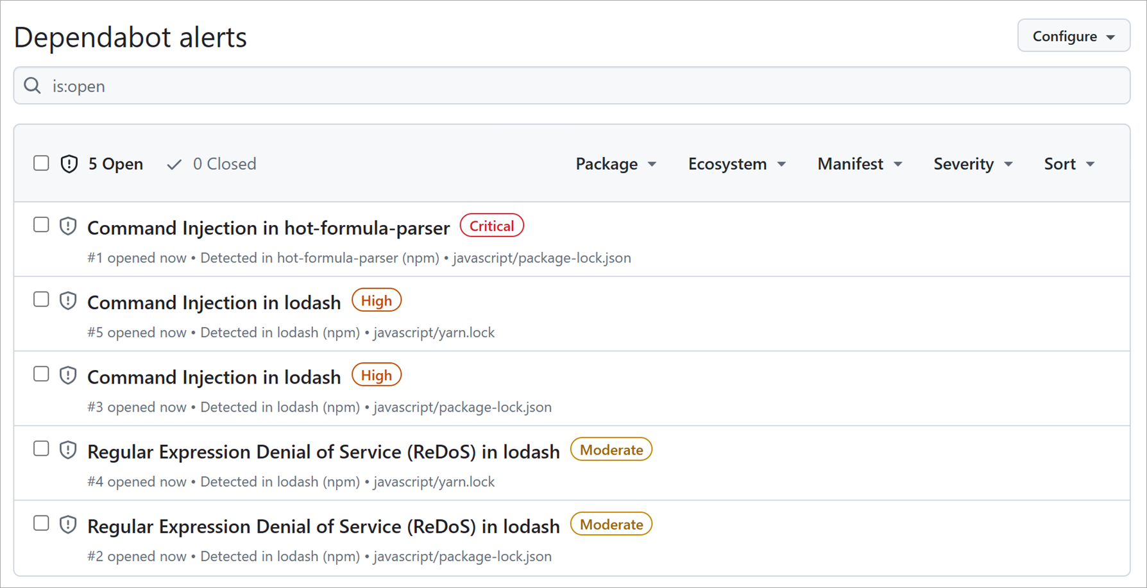Open the Sort options dropdown
Viewport: 1147px width, 588px height.
point(1068,164)
